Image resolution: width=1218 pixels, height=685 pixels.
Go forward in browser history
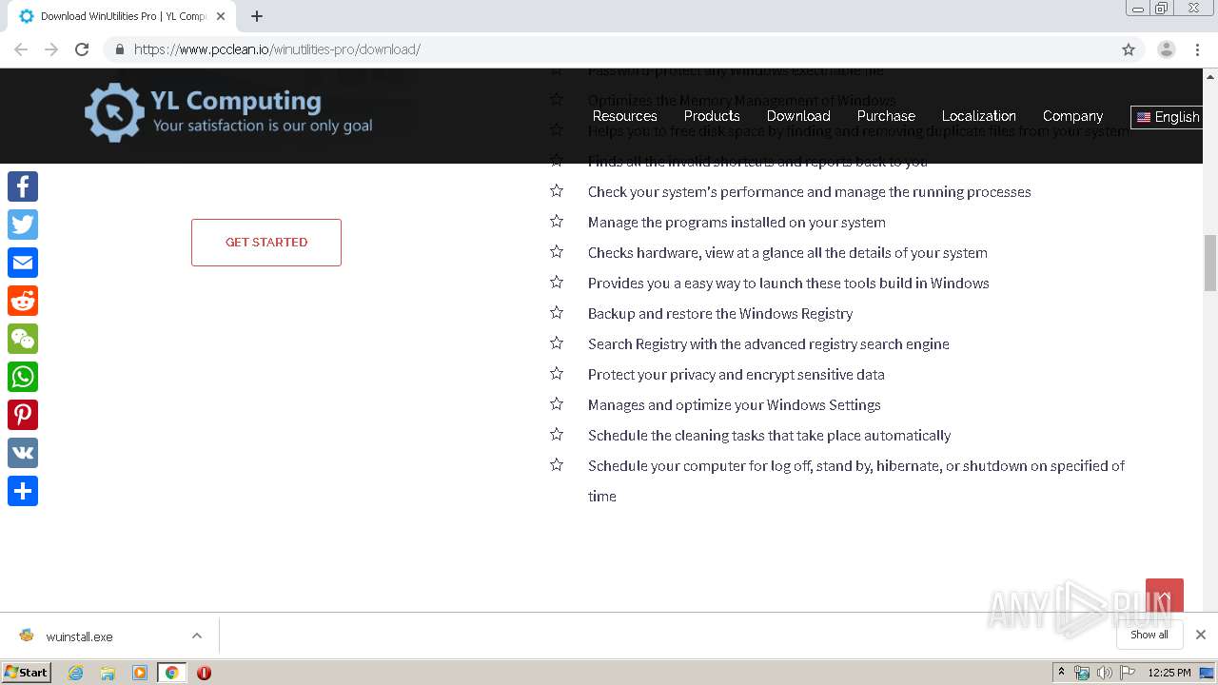(x=51, y=49)
